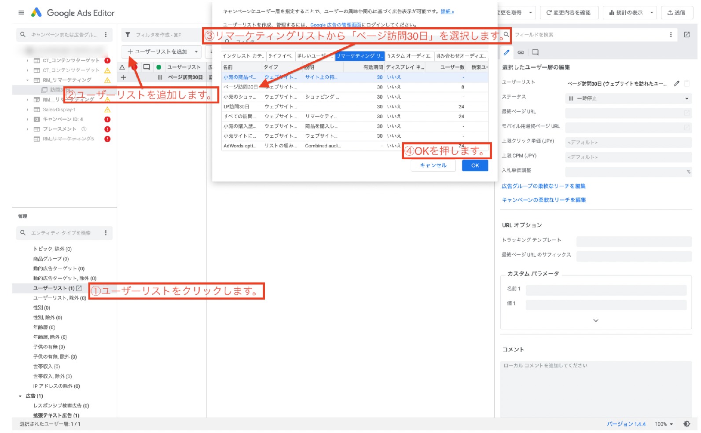Collapse the RM_リマーケティング campaign
This screenshot has height=433, width=701.
[27, 80]
